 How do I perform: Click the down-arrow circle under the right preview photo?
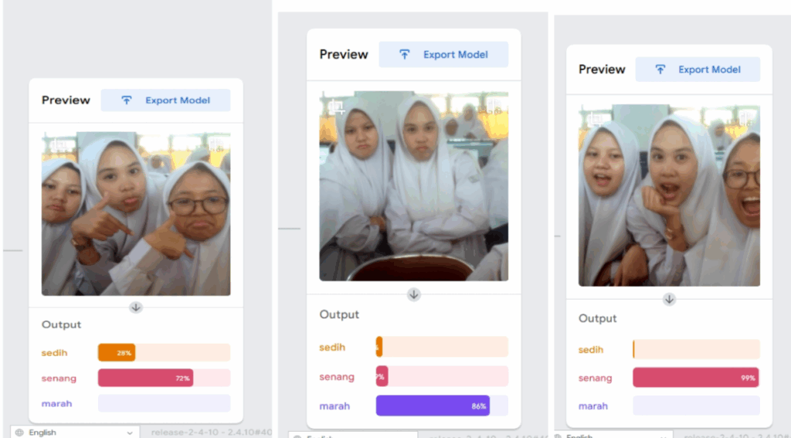tap(669, 299)
